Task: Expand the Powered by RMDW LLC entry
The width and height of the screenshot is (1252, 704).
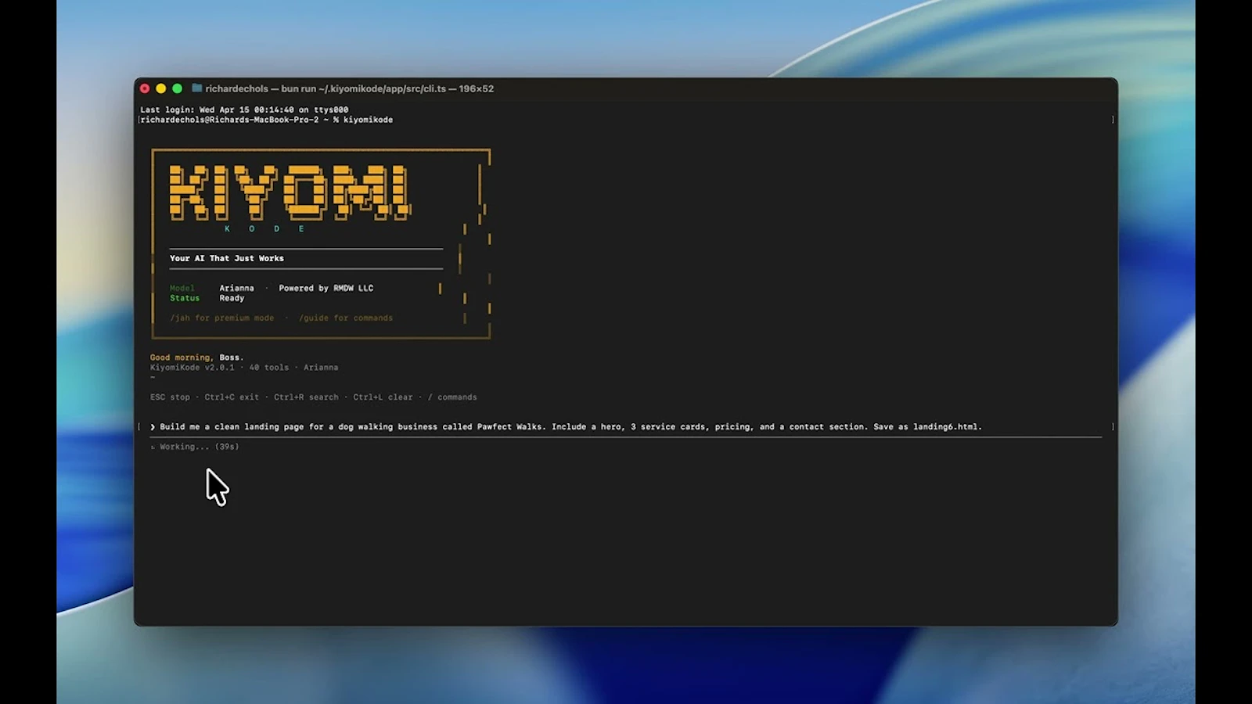Action: tap(326, 288)
